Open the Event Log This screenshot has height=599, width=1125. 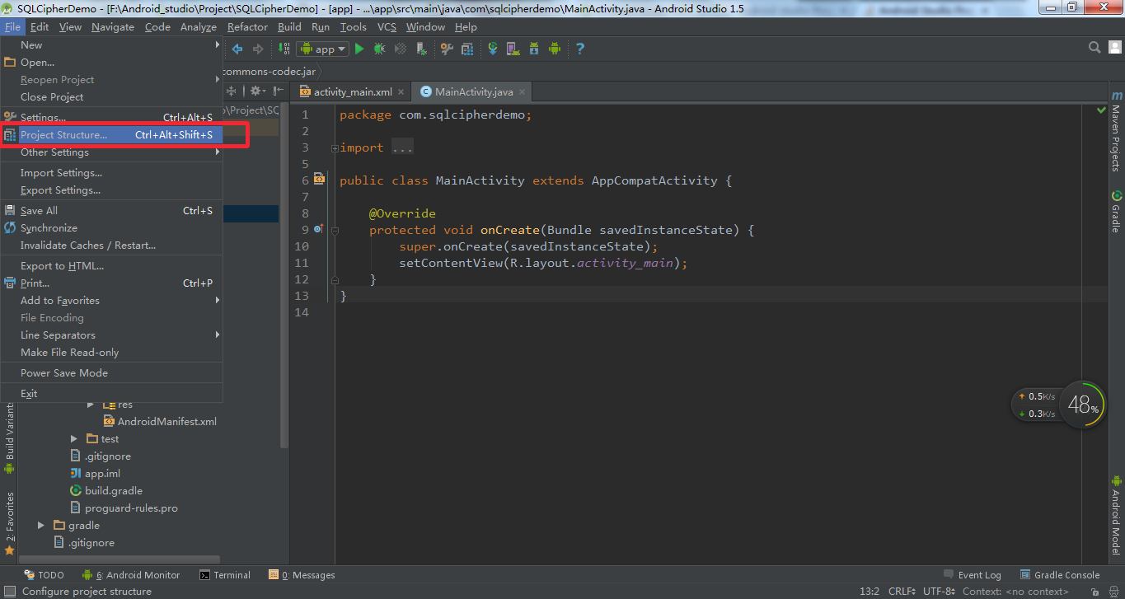pyautogui.click(x=972, y=575)
